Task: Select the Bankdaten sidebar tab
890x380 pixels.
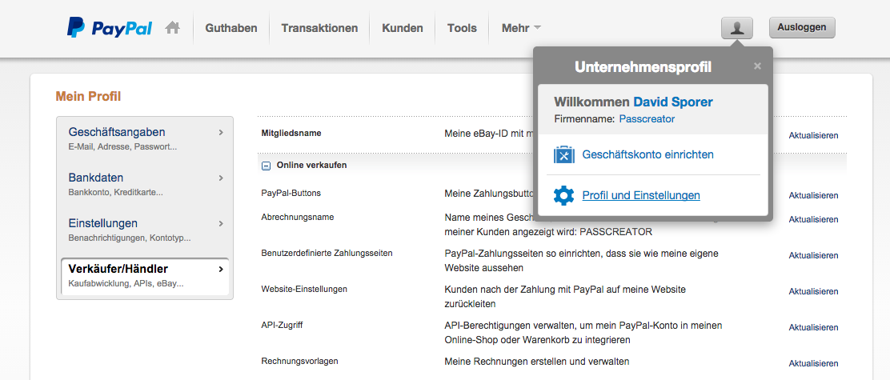Action: click(x=145, y=184)
